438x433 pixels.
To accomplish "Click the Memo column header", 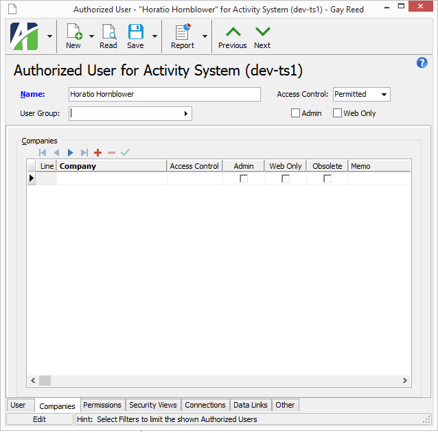I will pyautogui.click(x=380, y=166).
